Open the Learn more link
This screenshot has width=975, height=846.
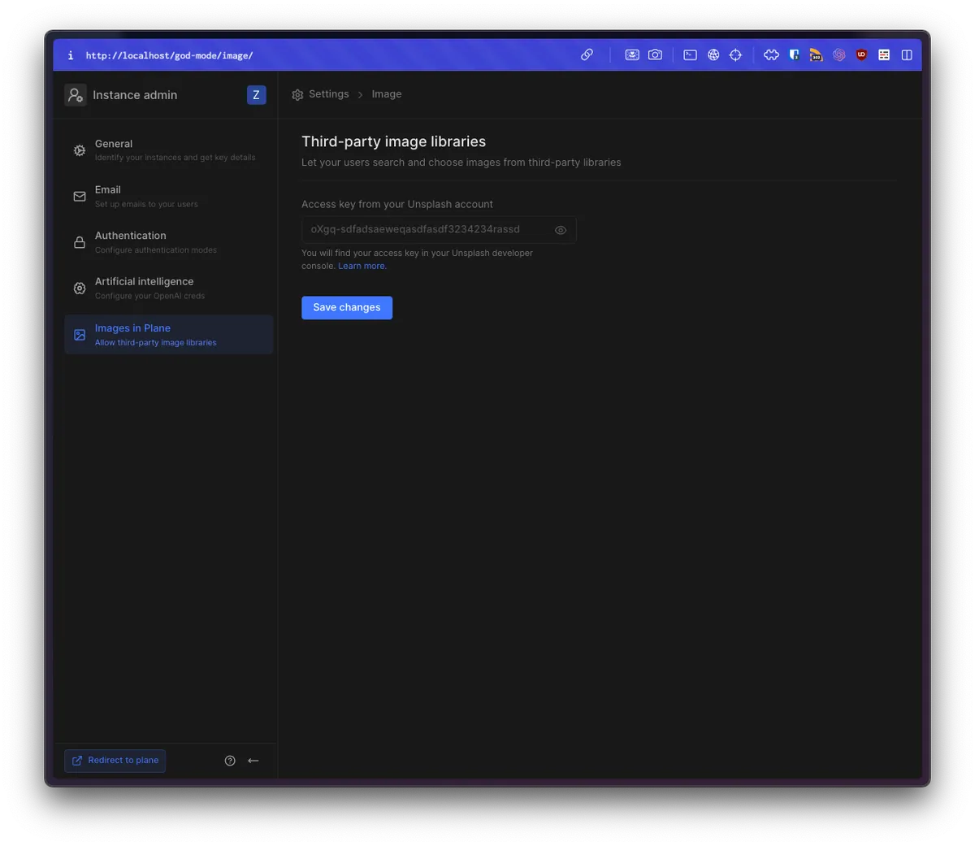[x=362, y=267]
